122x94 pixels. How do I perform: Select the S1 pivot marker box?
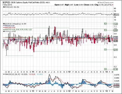coord(105,50)
